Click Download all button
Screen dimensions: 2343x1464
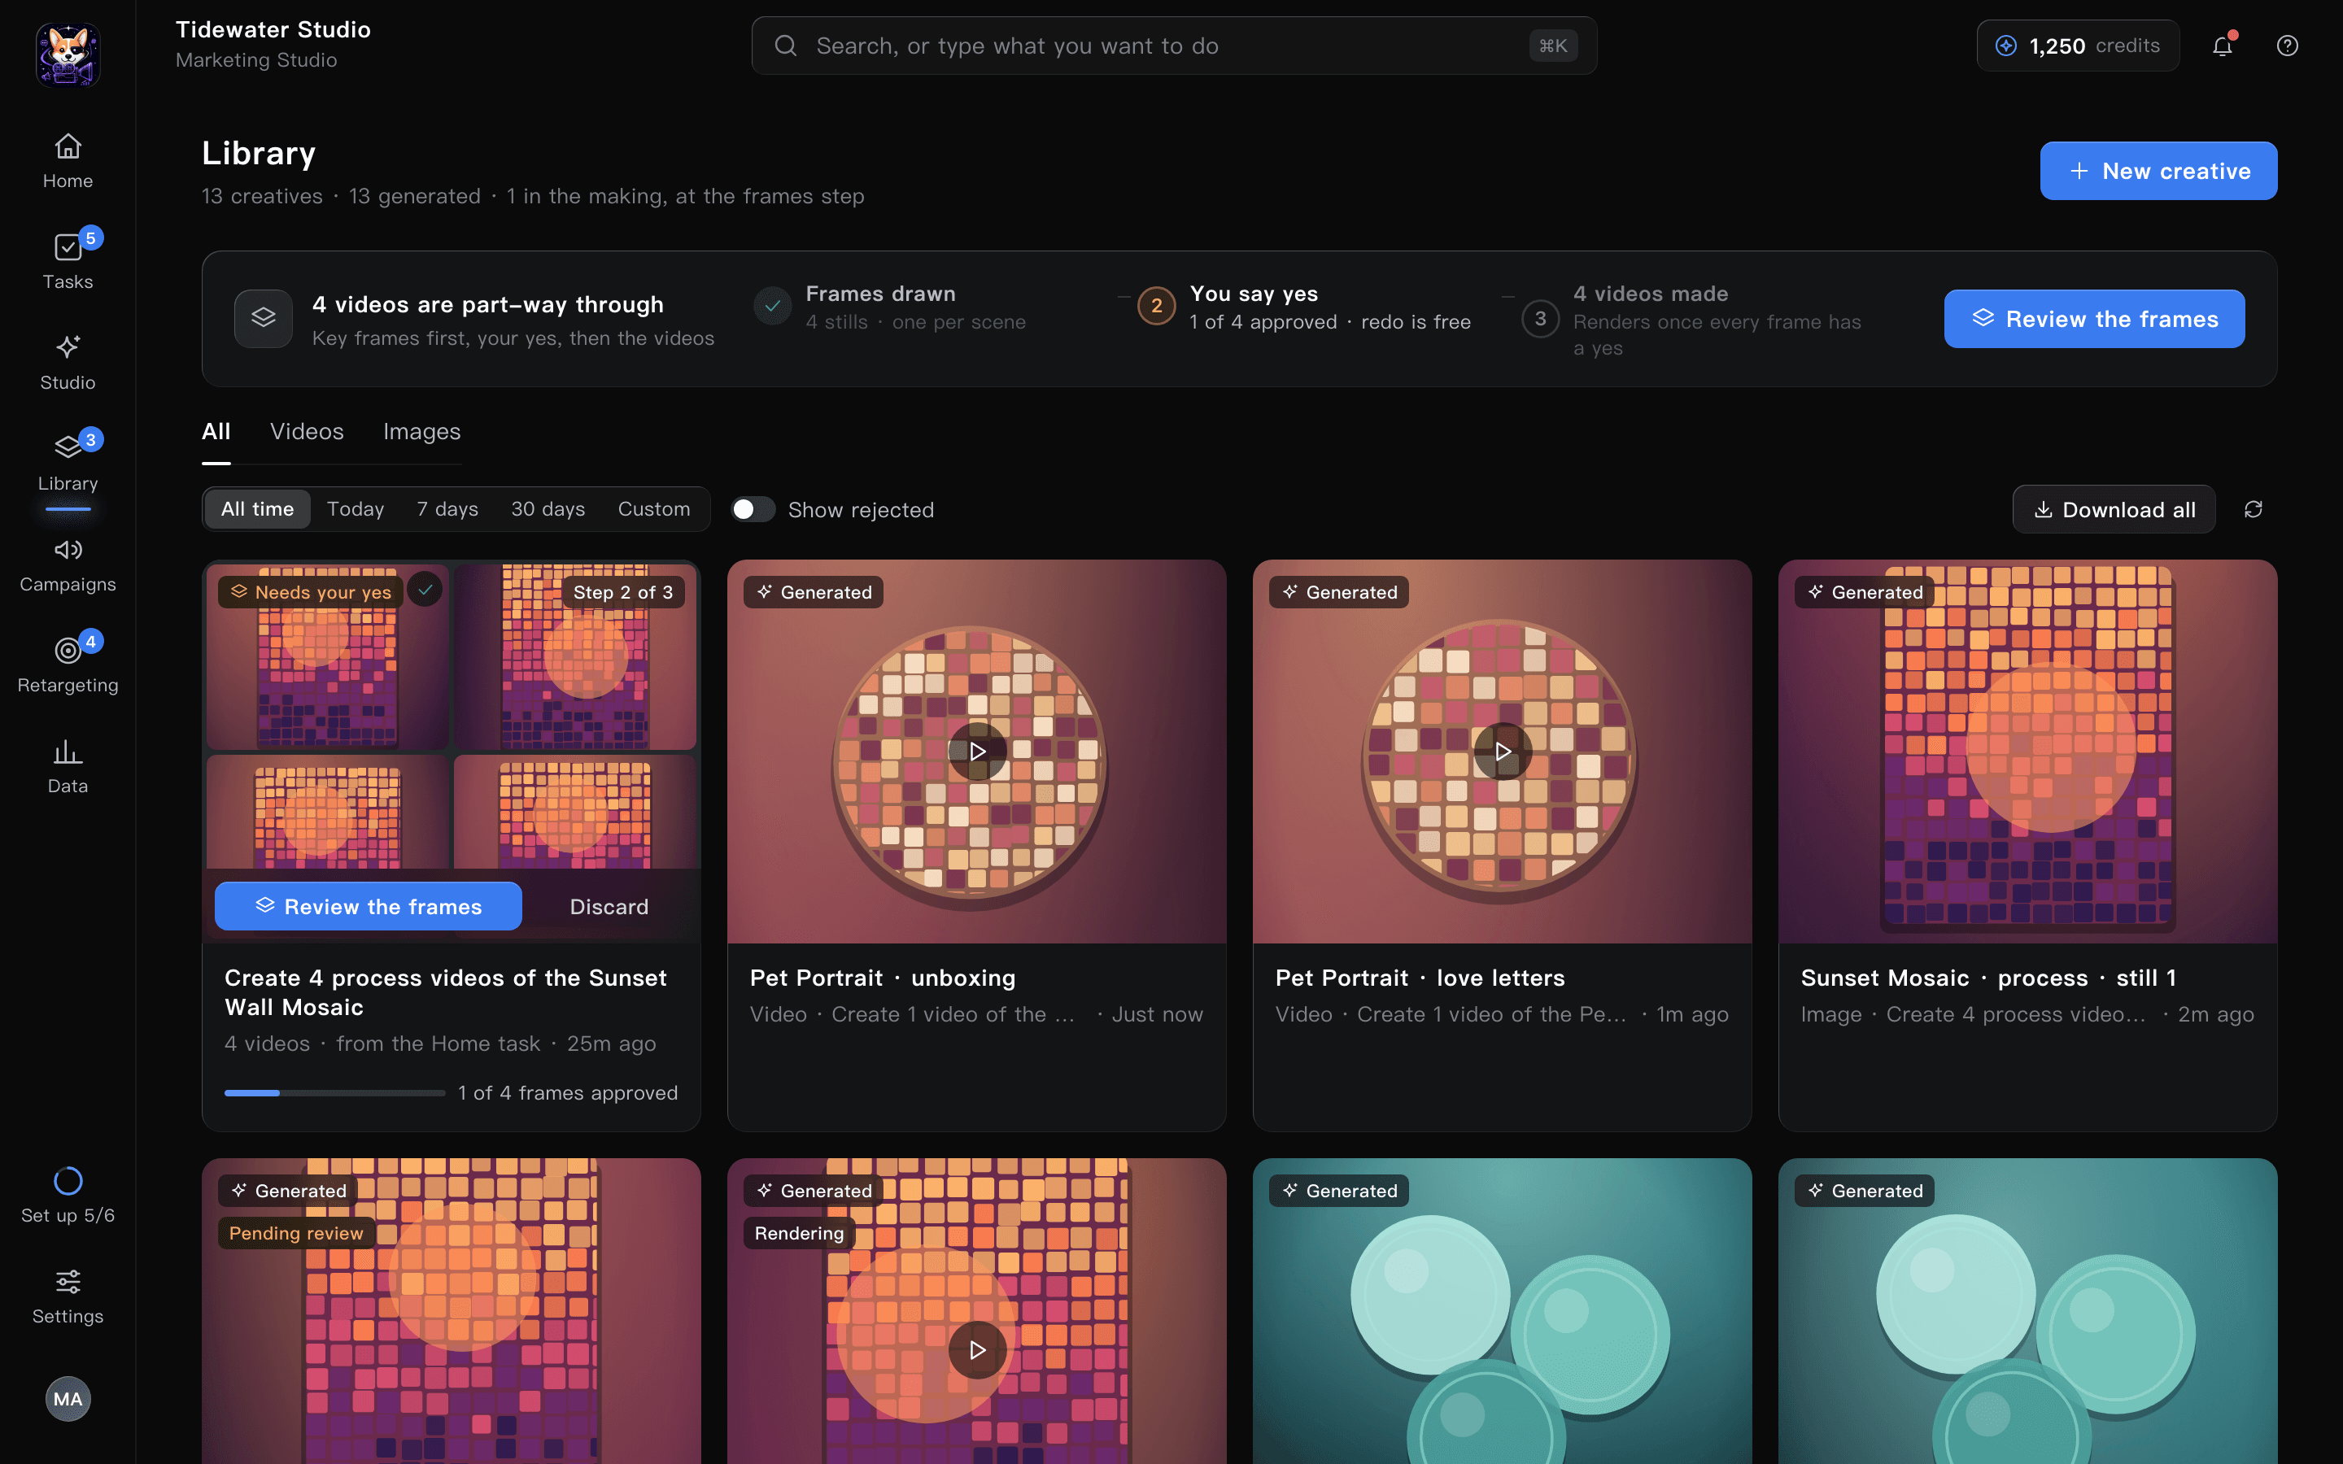pos(2114,509)
